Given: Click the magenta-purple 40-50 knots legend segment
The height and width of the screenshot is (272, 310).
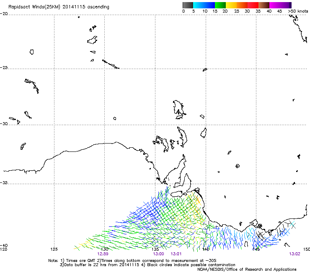Looking at the screenshot, I should (x=280, y=5).
